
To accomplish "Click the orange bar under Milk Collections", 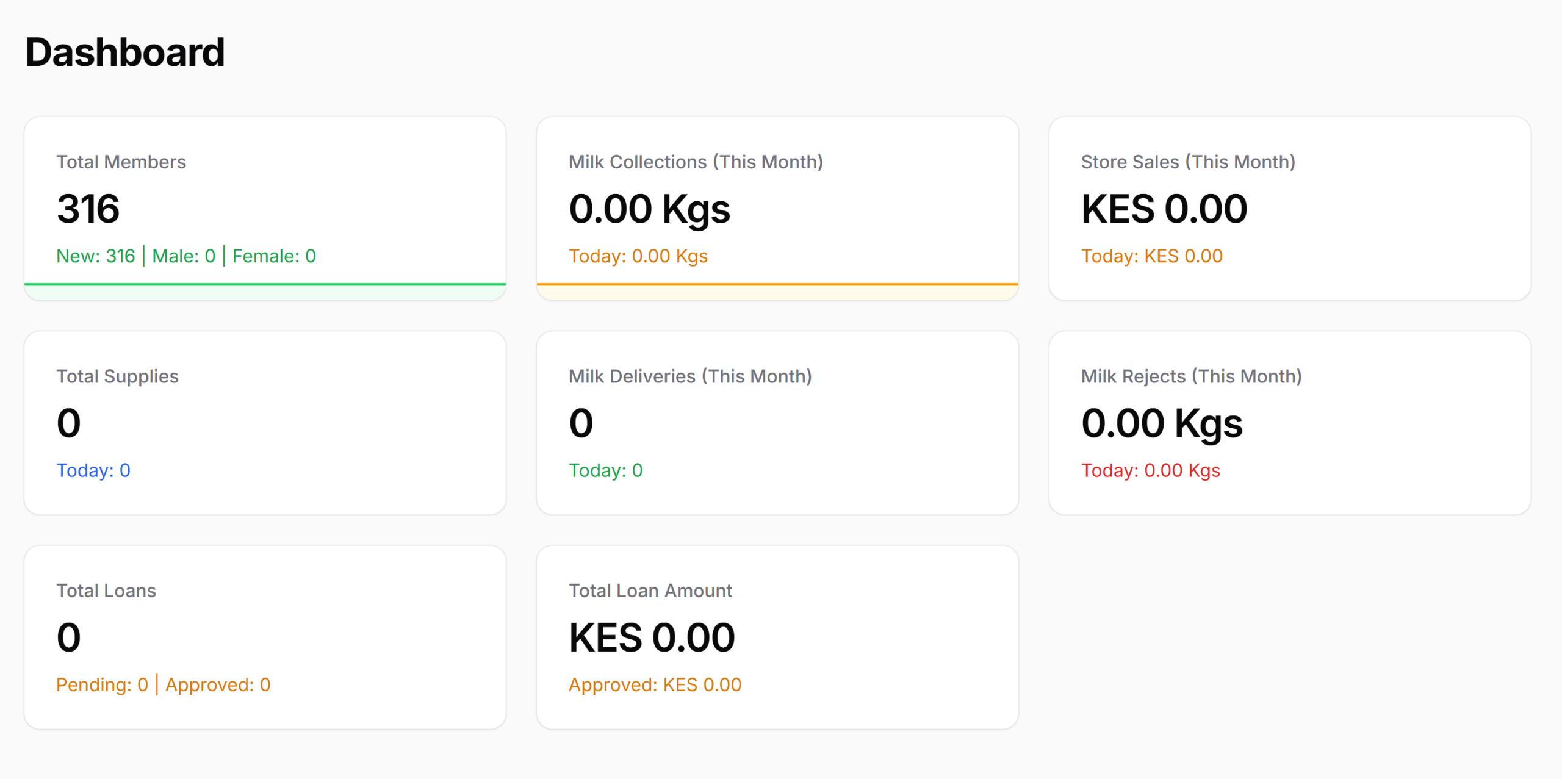I will click(777, 284).
